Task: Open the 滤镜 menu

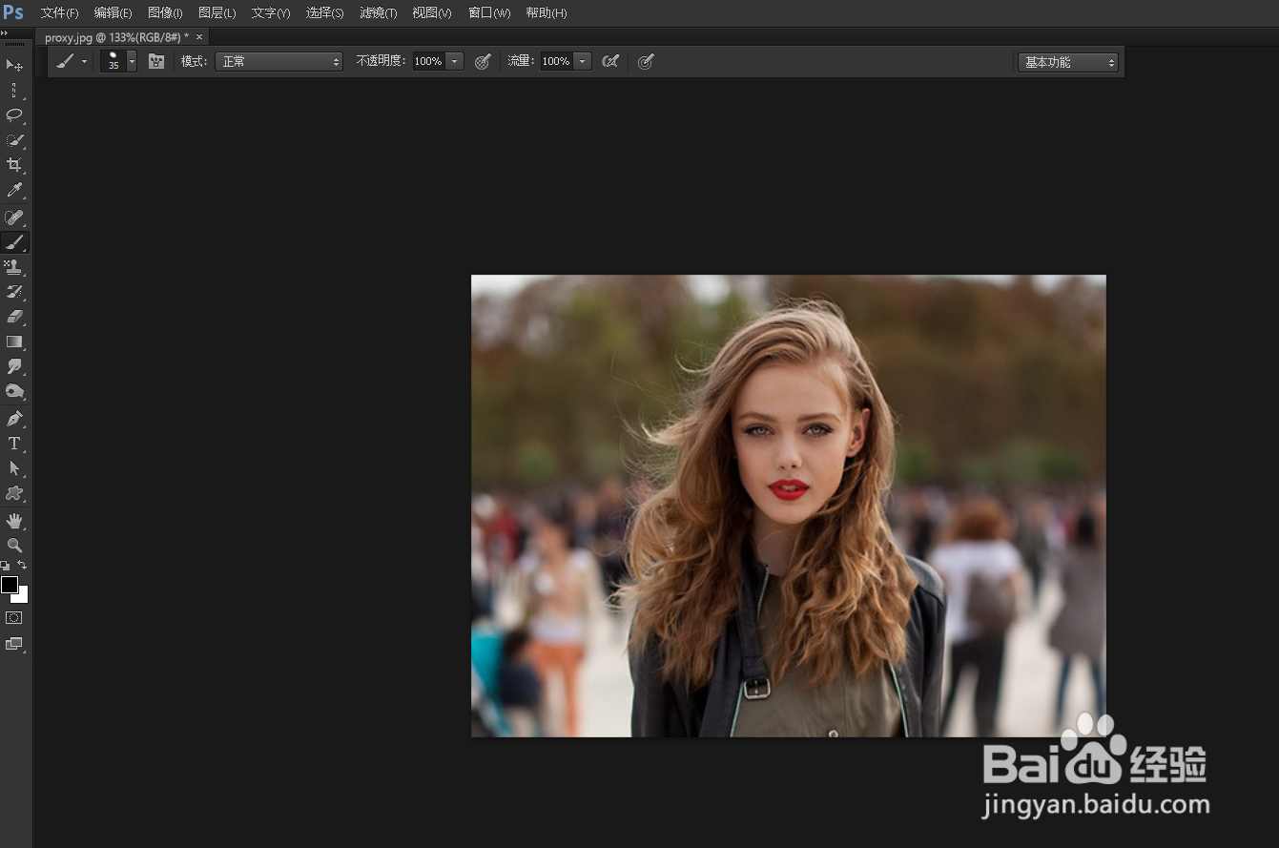Action: pyautogui.click(x=378, y=12)
